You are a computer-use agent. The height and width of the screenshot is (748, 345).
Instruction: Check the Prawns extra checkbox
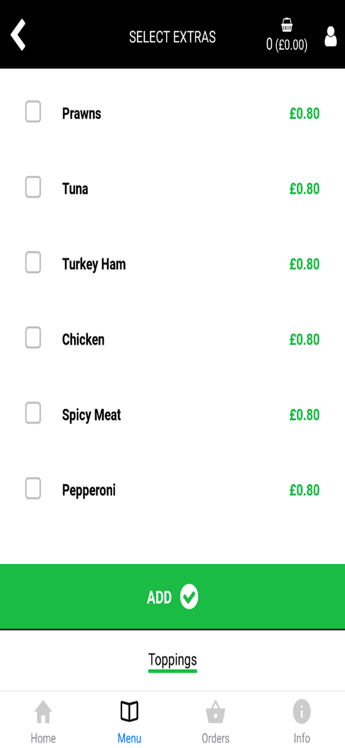(33, 112)
